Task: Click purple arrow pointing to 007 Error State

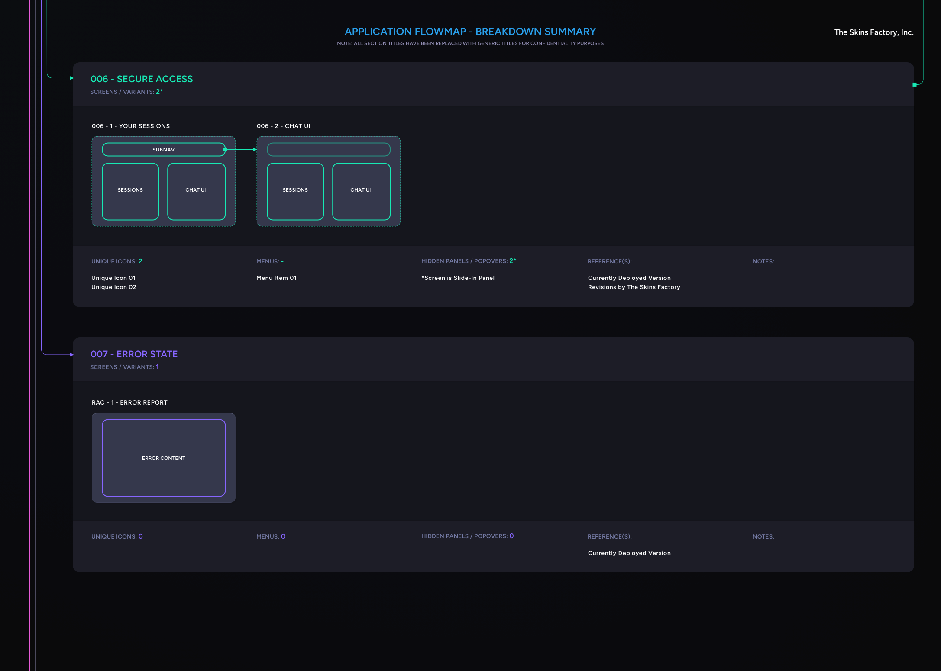Action: [x=71, y=355]
